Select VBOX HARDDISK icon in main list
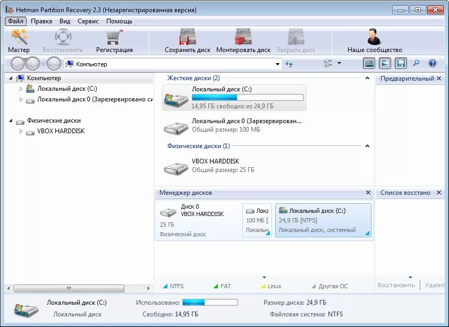This screenshot has height=327, width=449. (x=176, y=168)
